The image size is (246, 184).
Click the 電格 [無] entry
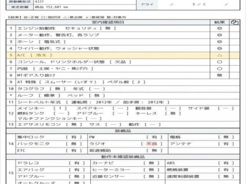(x=202, y=137)
